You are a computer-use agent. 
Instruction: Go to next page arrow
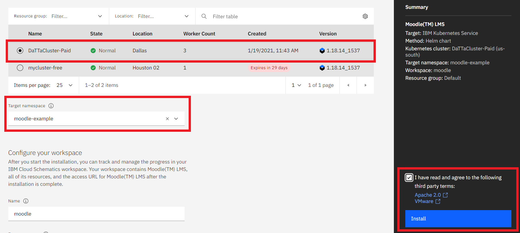click(x=365, y=85)
